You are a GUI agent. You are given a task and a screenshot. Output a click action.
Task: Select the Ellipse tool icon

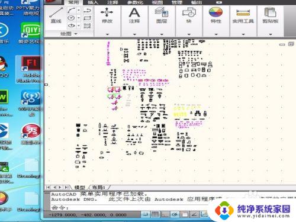click(71, 25)
